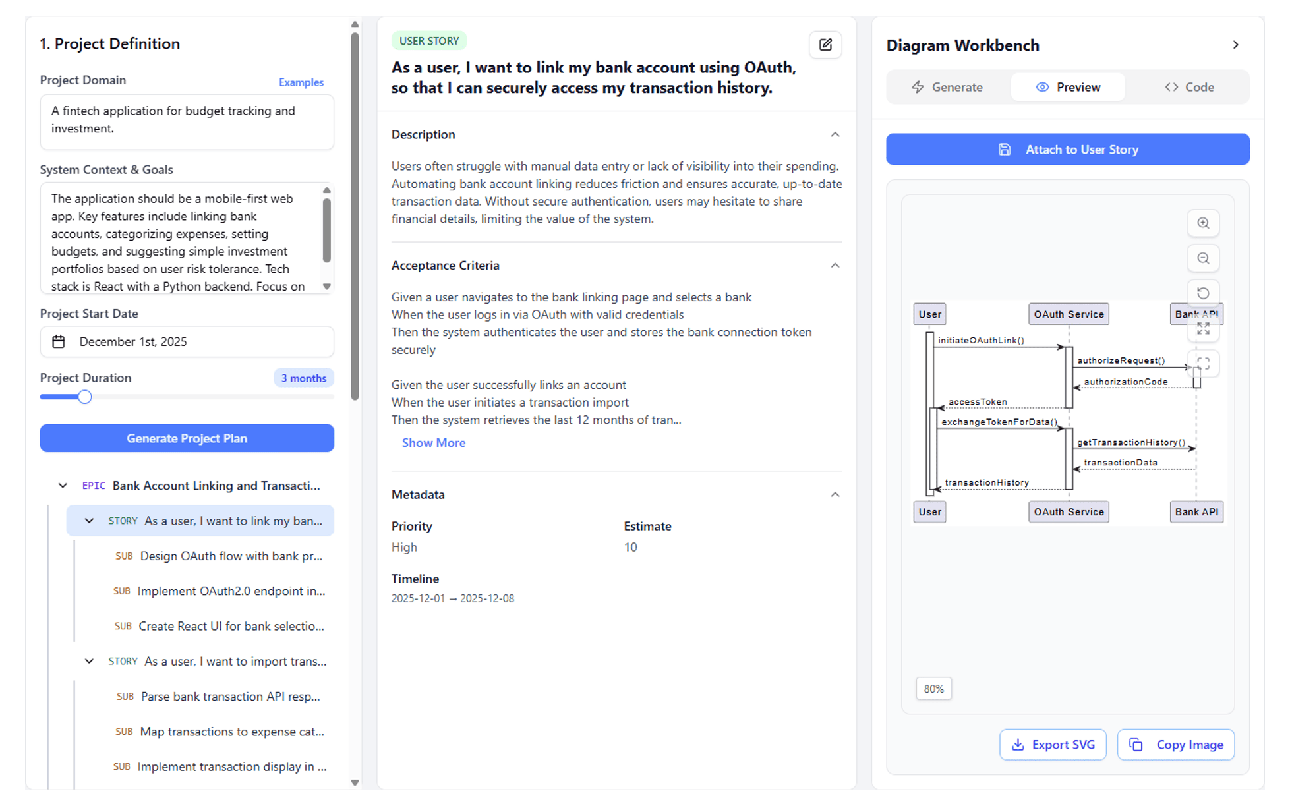
Task: Click the edit pencil icon for user story
Action: [825, 45]
